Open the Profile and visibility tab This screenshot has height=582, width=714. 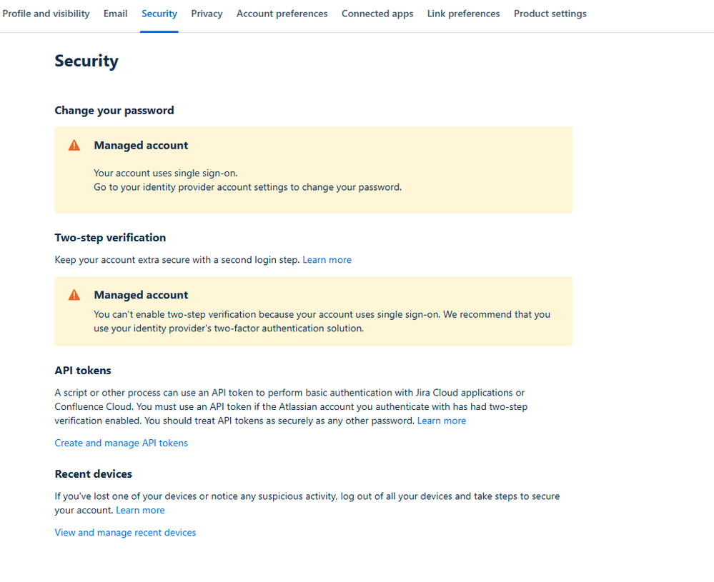pos(46,14)
